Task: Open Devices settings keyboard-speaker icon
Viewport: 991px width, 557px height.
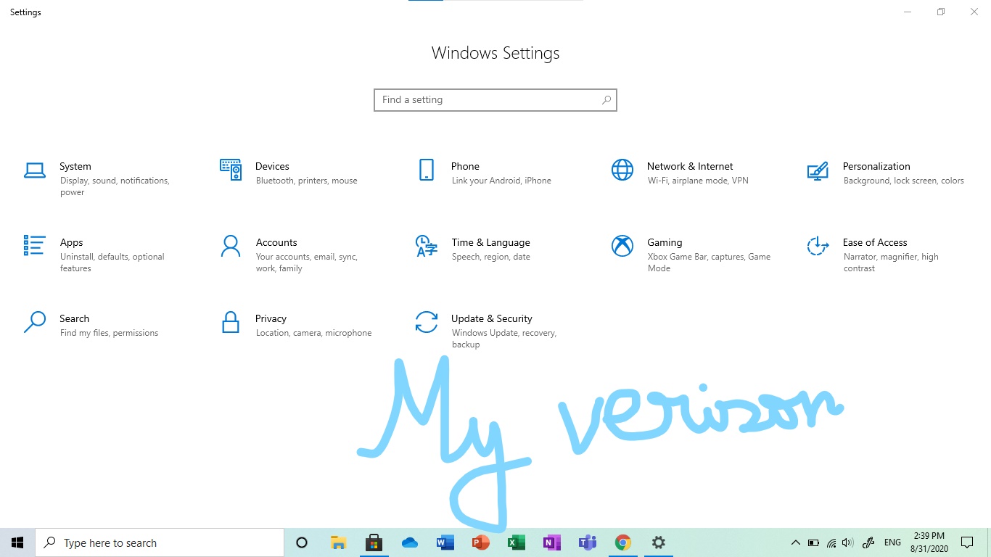Action: click(x=231, y=170)
